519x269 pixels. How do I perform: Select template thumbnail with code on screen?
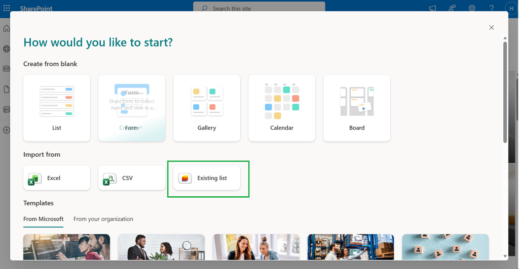click(x=66, y=247)
